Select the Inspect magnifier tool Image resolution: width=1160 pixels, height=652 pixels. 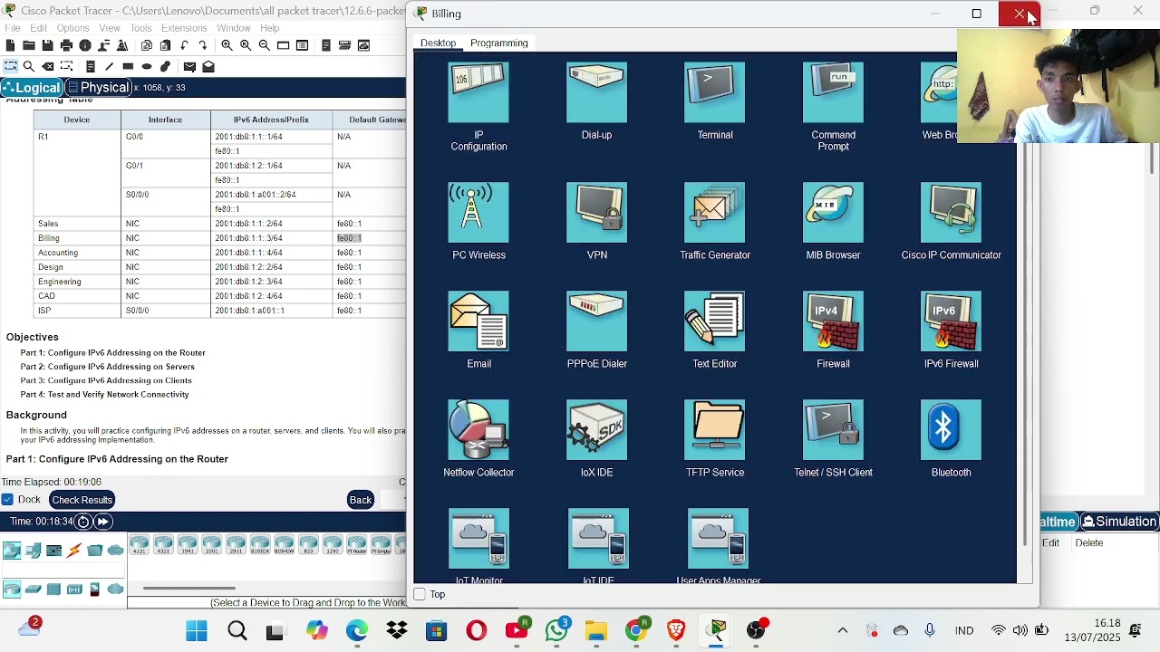[29, 66]
